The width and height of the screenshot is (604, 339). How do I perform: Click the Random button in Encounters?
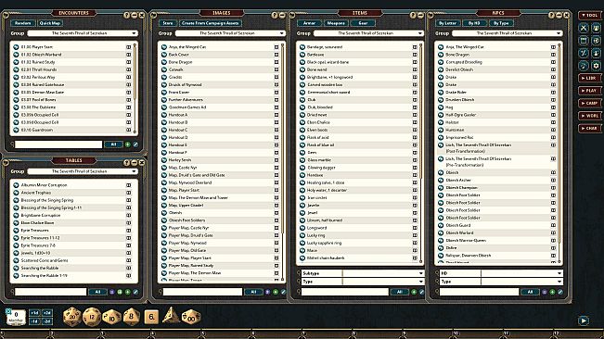23,23
